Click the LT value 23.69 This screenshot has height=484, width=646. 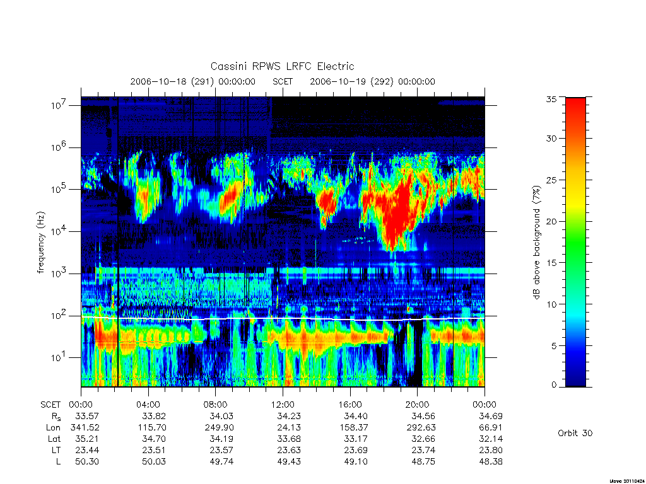pos(356,450)
